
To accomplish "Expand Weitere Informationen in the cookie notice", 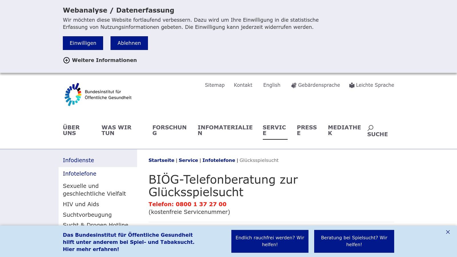I will [x=104, y=60].
